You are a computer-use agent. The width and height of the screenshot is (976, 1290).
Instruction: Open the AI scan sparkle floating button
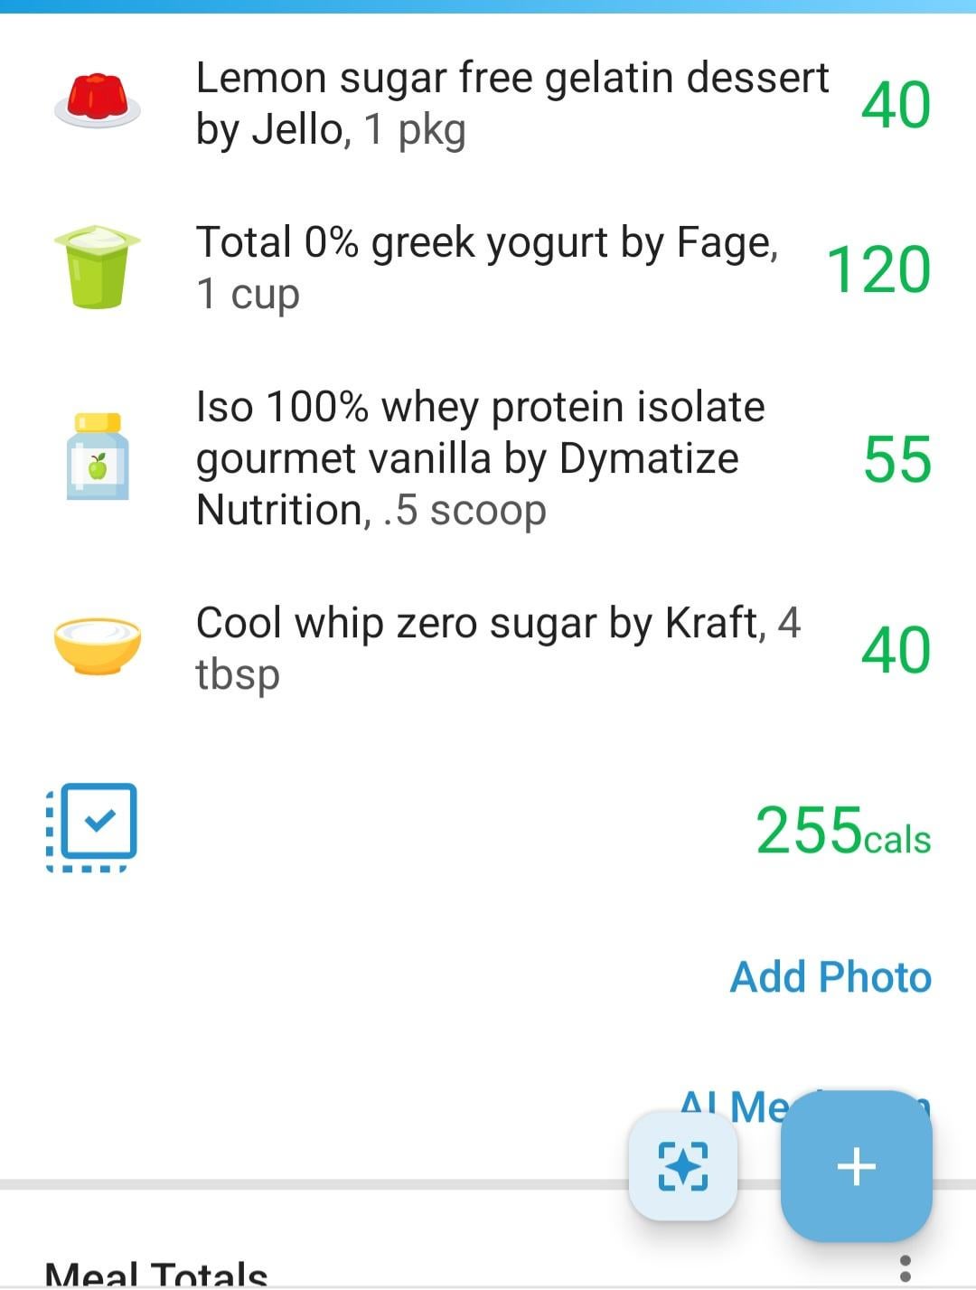[683, 1165]
